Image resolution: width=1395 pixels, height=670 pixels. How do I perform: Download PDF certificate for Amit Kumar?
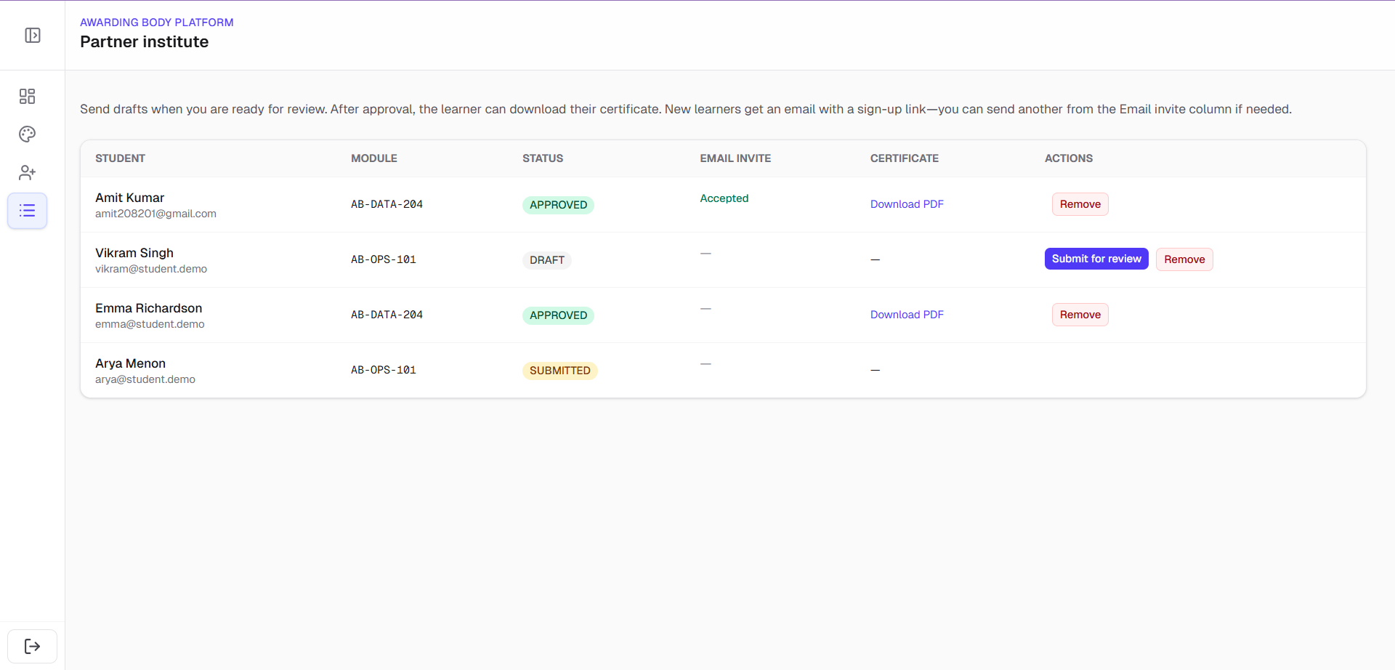907,204
